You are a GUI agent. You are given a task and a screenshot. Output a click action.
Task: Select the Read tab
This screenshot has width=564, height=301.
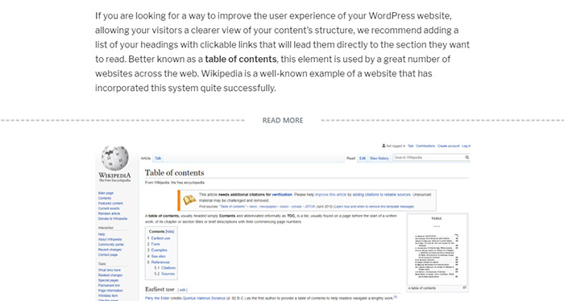point(350,158)
